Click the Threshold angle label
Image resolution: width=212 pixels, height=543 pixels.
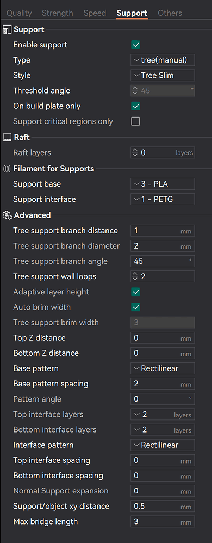click(x=41, y=91)
